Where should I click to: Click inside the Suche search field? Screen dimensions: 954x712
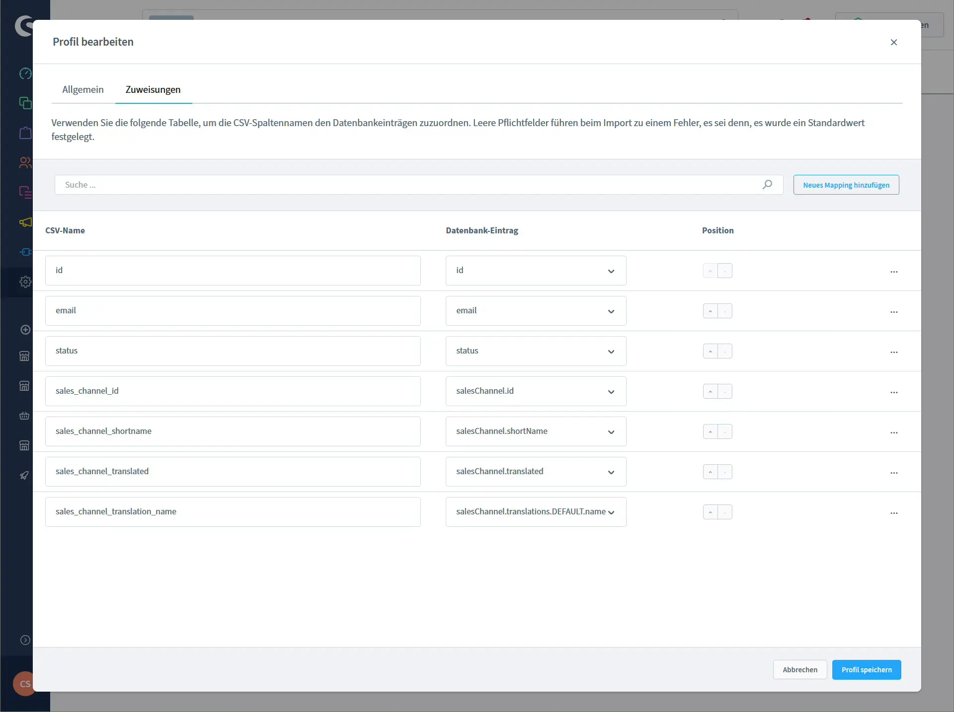(x=348, y=184)
